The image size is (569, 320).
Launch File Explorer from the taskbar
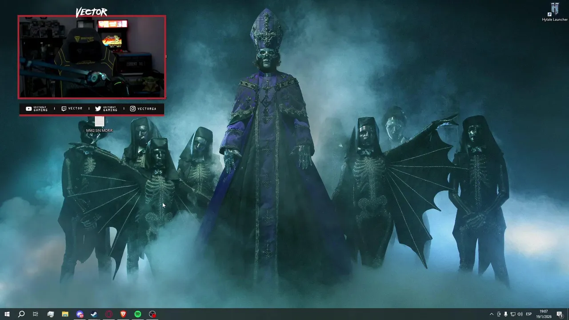pos(65,314)
